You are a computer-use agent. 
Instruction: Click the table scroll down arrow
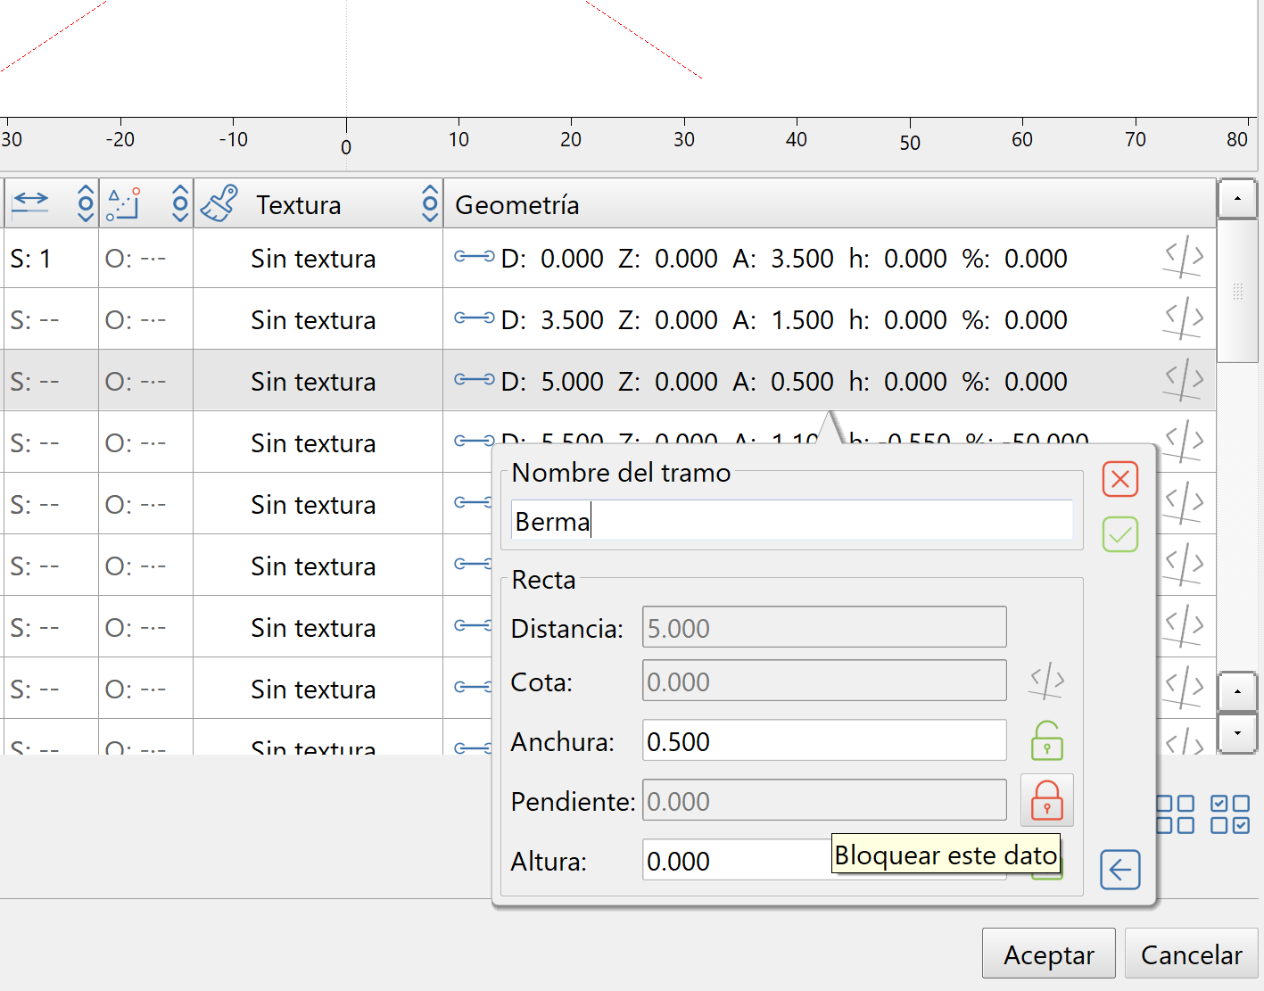click(x=1237, y=733)
